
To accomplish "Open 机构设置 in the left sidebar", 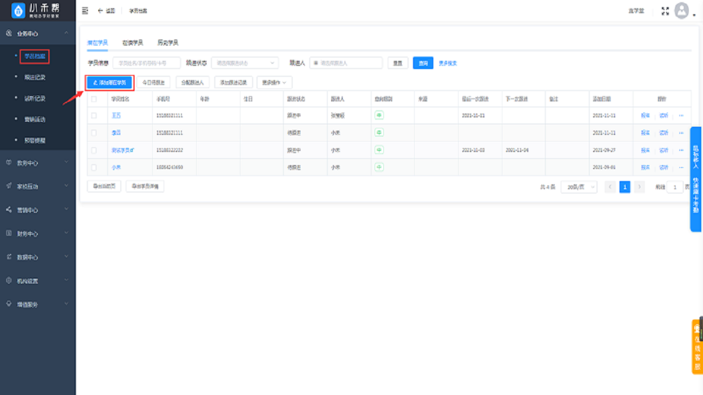I will pos(27,280).
